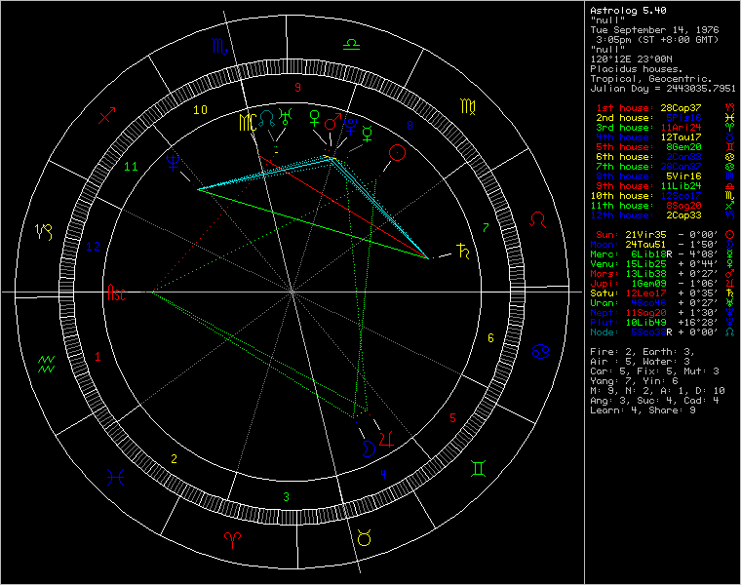Click the Sun glyph in the sidebar list
The height and width of the screenshot is (585, 741).
(729, 234)
